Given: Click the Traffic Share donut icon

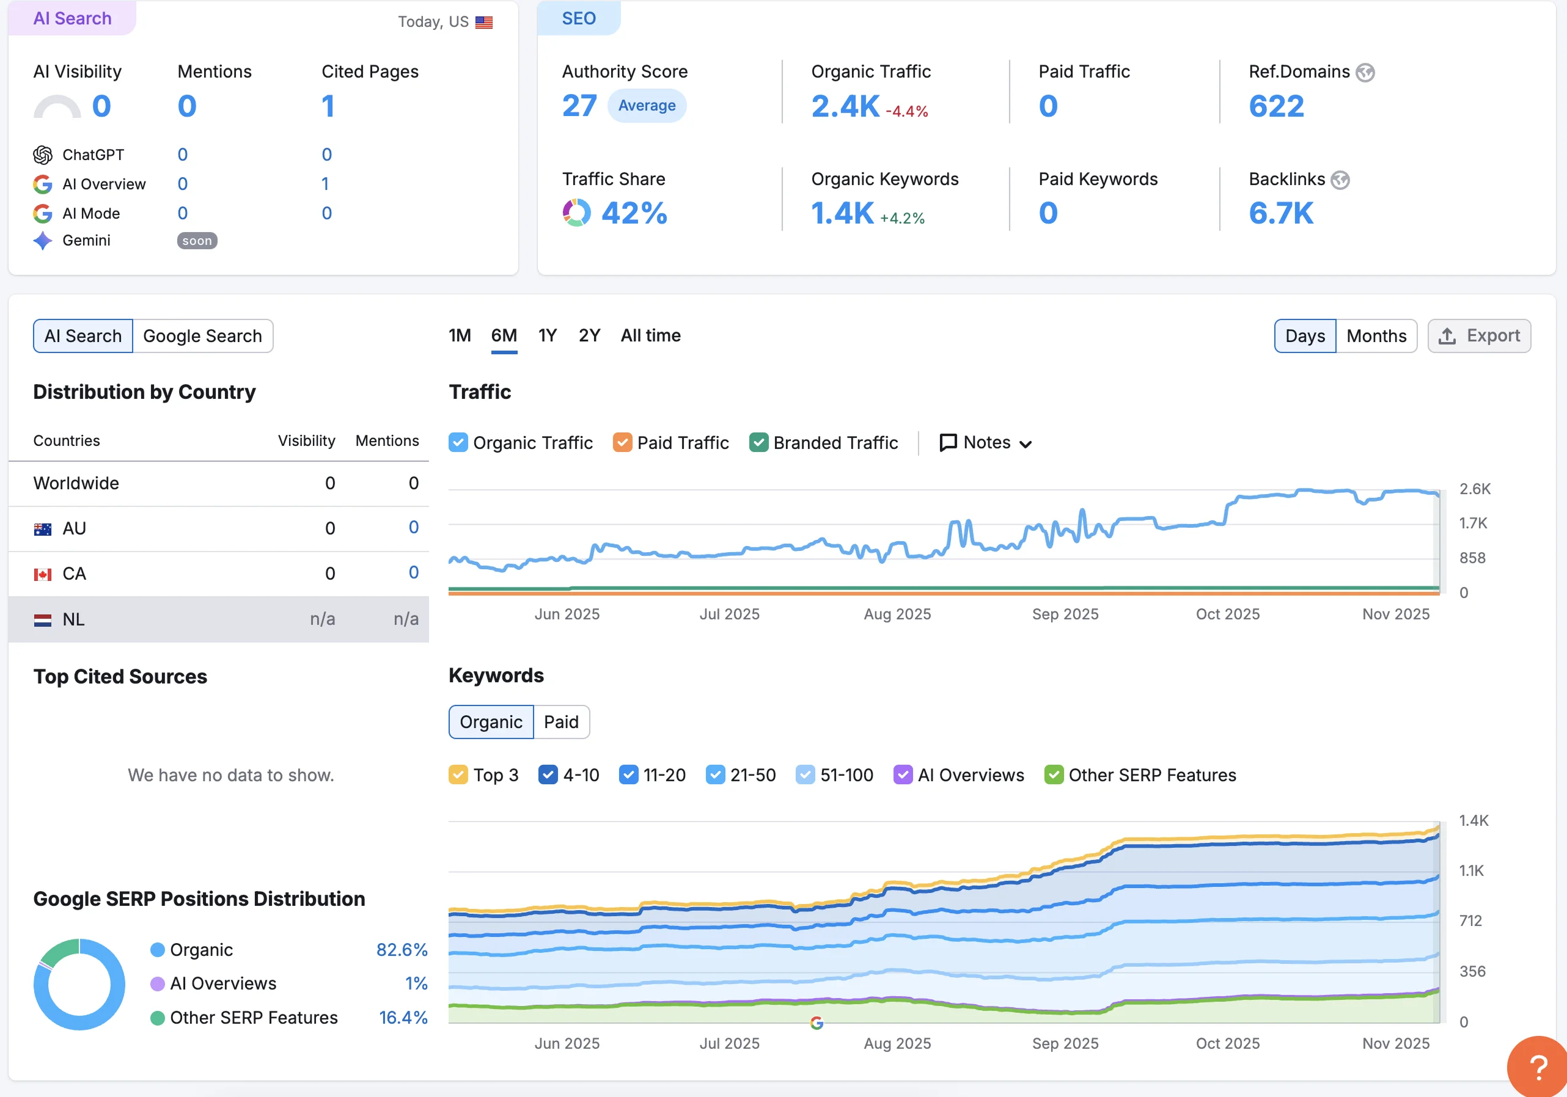Looking at the screenshot, I should (x=577, y=213).
